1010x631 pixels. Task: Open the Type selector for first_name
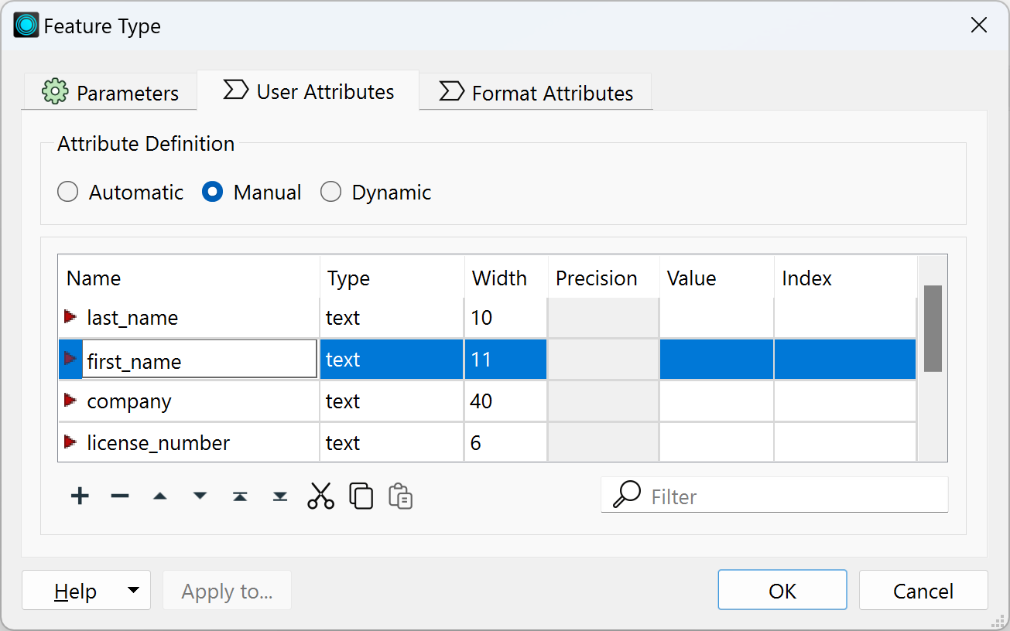391,359
